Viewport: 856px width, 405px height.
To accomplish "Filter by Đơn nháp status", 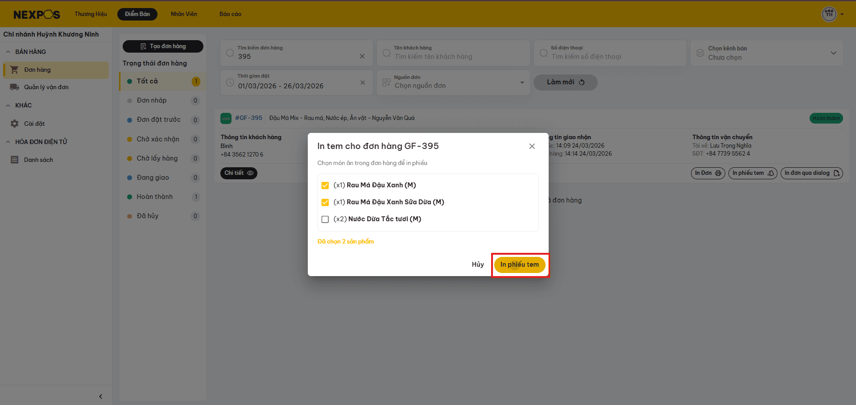I will [163, 100].
